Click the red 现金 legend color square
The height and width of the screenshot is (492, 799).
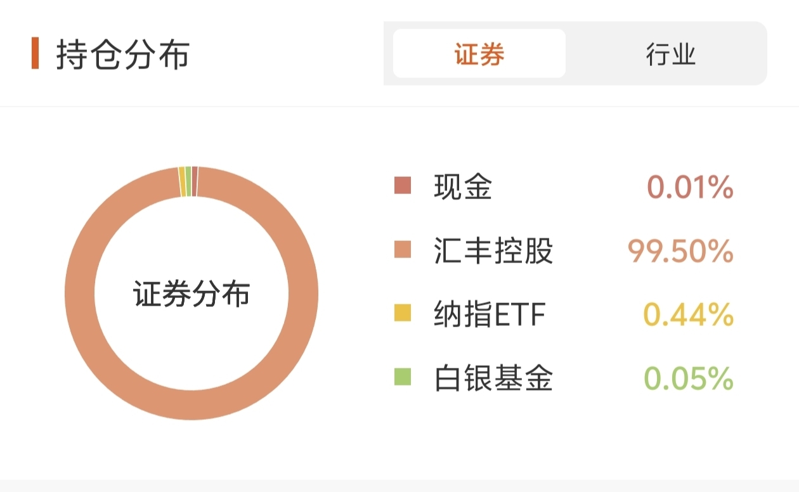(403, 186)
